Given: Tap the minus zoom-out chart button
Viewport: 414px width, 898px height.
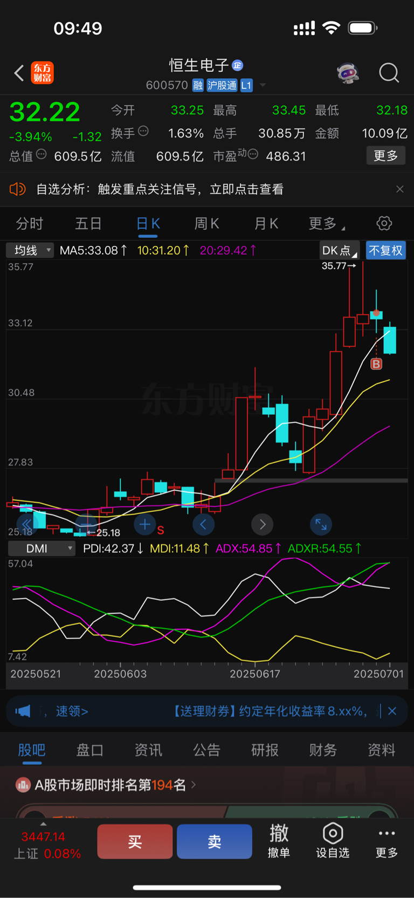Looking at the screenshot, I should pyautogui.click(x=86, y=524).
